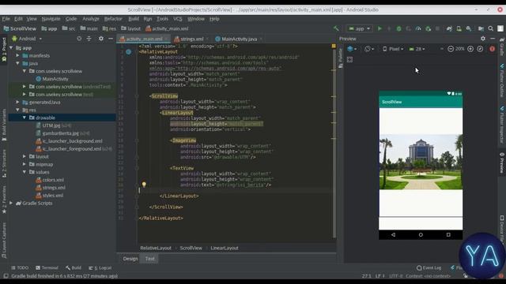Open Project Structure icon in toolbar
The width and height of the screenshot is (506, 284).
[481, 28]
